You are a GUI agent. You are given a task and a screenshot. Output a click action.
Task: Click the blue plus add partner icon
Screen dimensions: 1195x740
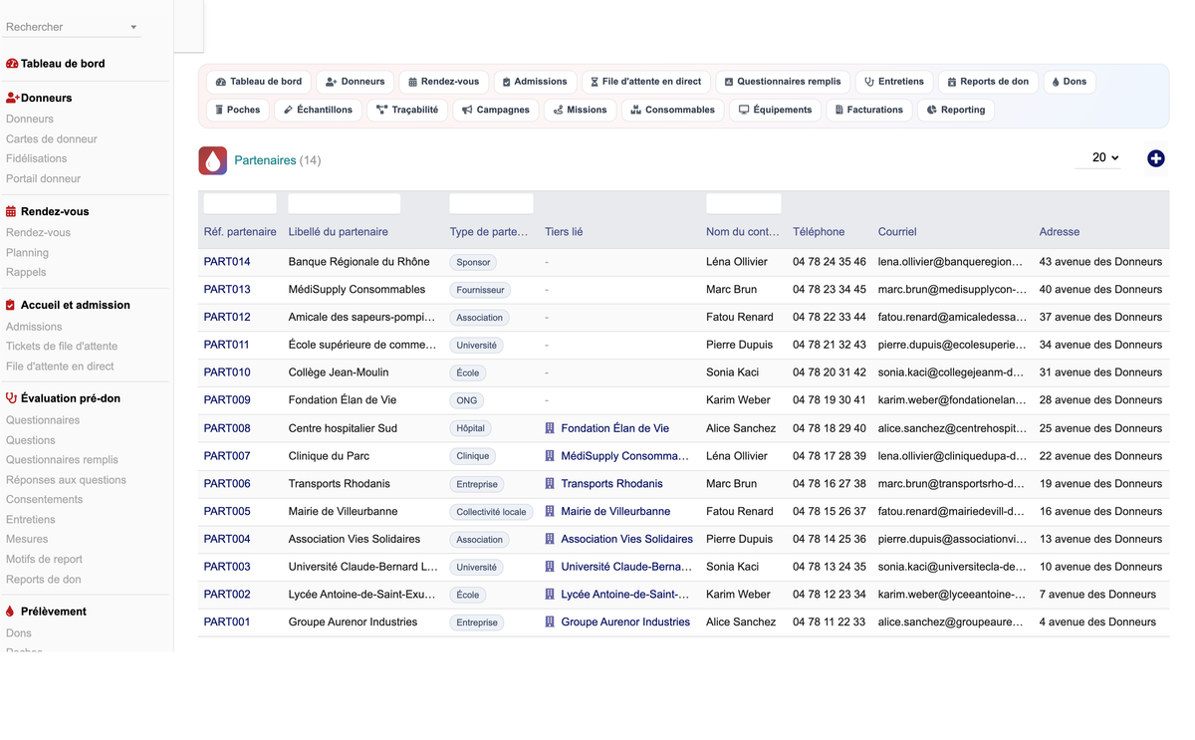tap(1155, 158)
